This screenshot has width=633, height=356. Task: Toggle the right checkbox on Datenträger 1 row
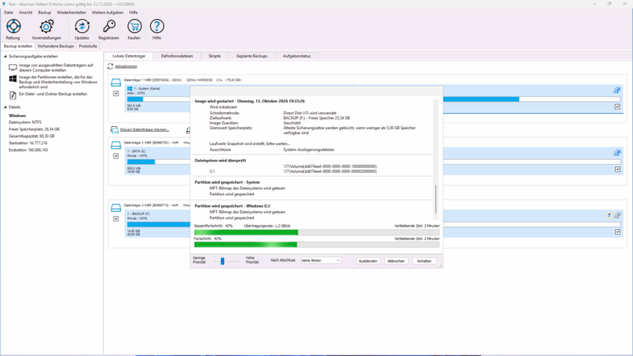(x=617, y=106)
